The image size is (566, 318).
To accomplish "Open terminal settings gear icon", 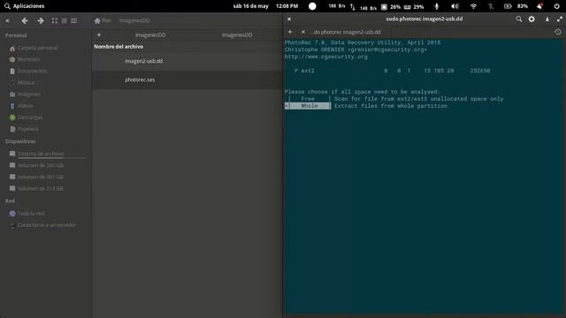I will 532,19.
